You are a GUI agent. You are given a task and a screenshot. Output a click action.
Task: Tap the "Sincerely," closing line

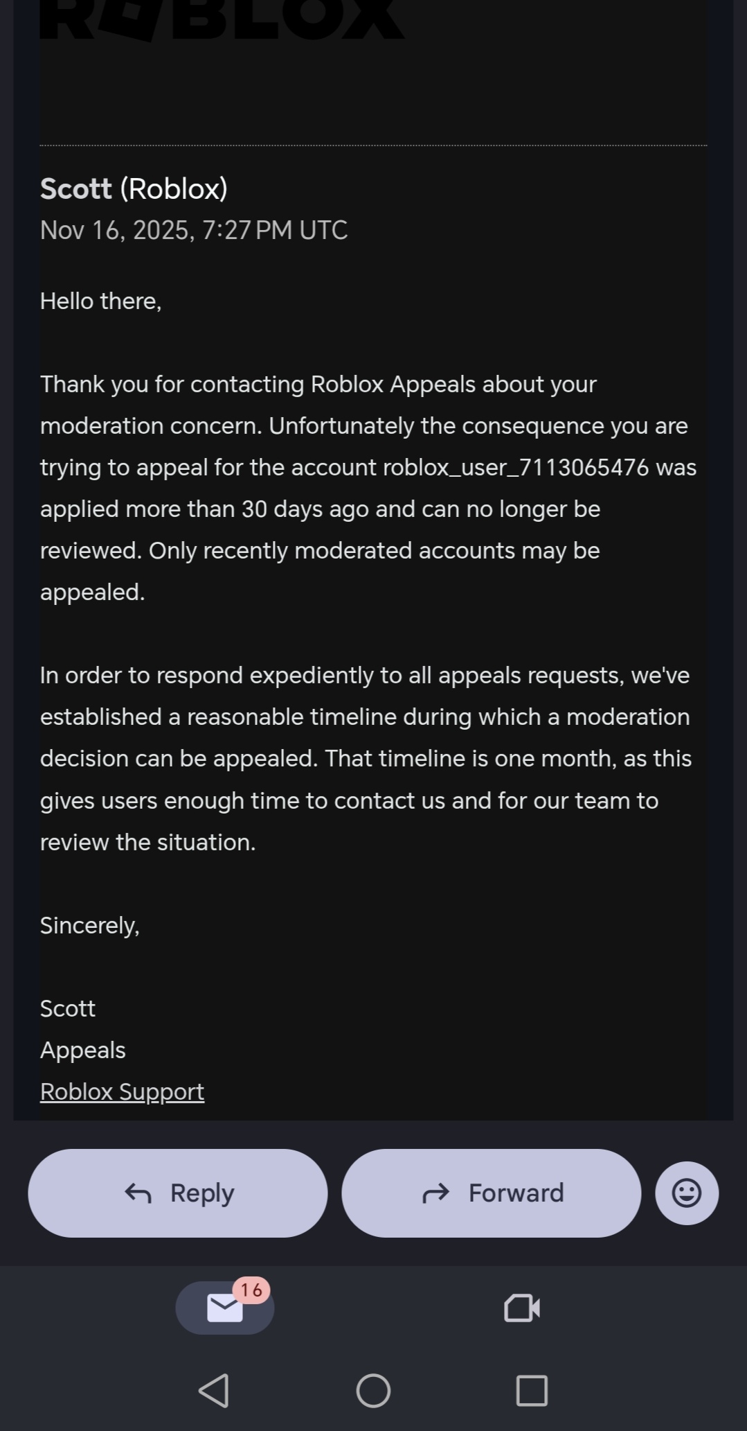(89, 925)
